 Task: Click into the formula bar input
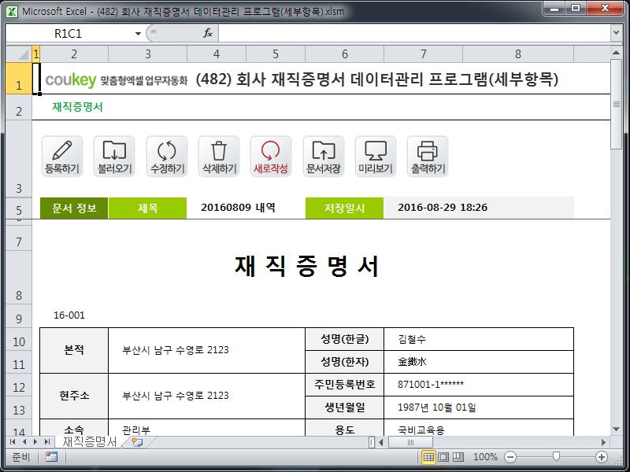tap(414, 33)
